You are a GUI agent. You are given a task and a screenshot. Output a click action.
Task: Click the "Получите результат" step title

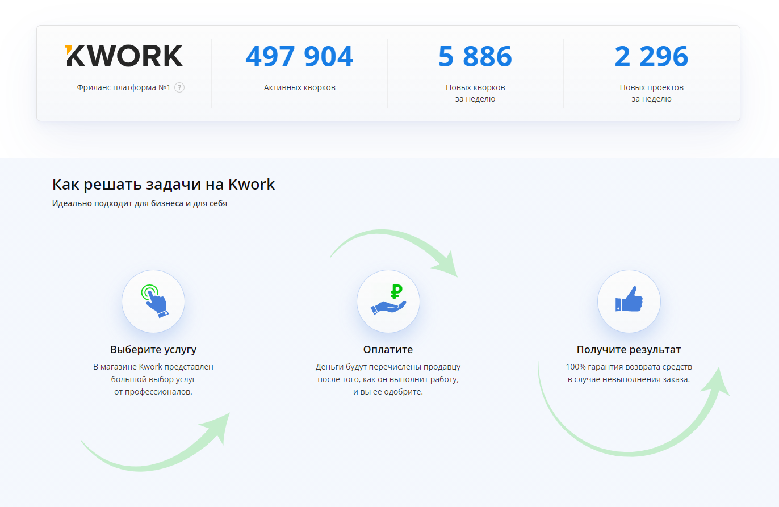click(x=629, y=350)
